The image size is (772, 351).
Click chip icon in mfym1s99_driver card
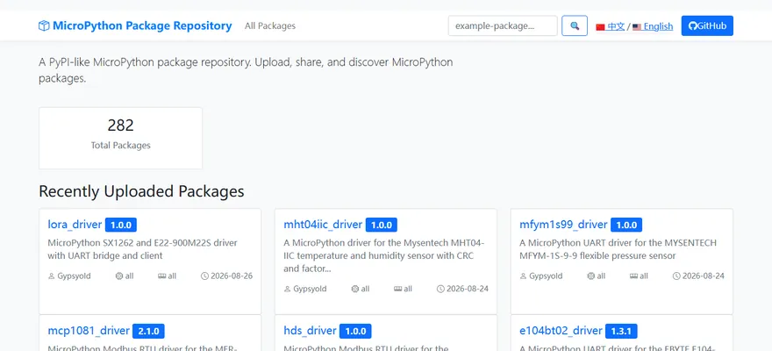[x=590, y=276]
